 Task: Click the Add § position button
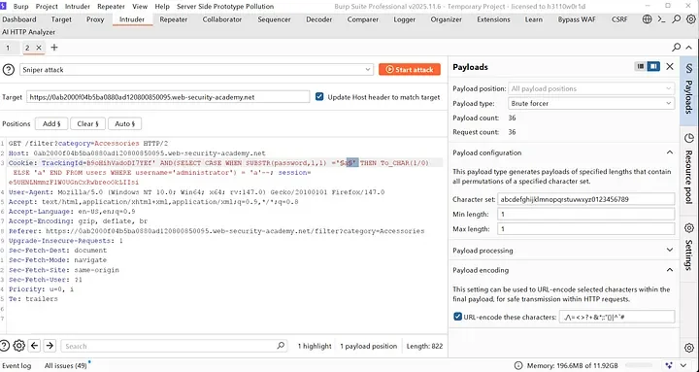tap(51, 123)
